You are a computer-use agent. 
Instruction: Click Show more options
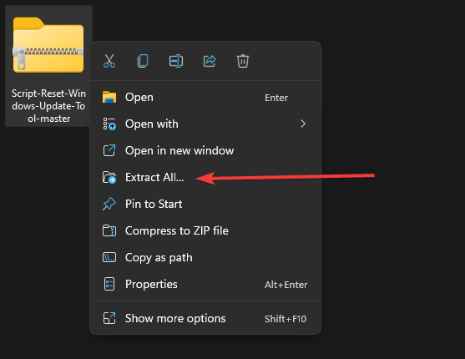point(205,318)
